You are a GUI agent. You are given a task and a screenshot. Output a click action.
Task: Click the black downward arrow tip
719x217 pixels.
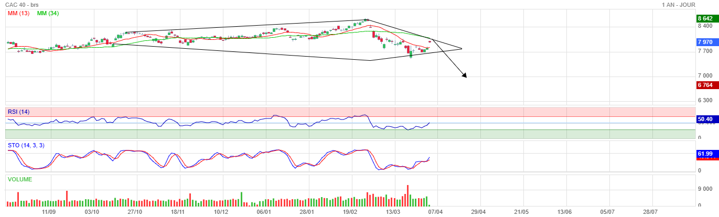[465, 77]
